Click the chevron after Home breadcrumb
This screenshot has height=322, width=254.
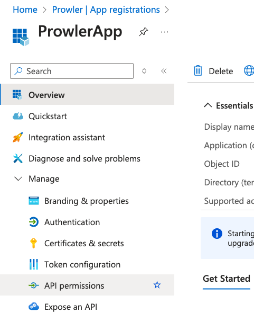click(x=44, y=10)
